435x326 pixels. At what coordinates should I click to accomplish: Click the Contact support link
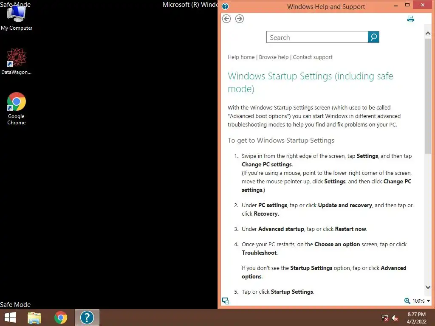point(313,57)
